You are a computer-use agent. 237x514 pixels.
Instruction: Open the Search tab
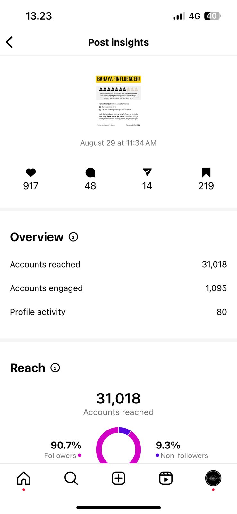coord(71,478)
